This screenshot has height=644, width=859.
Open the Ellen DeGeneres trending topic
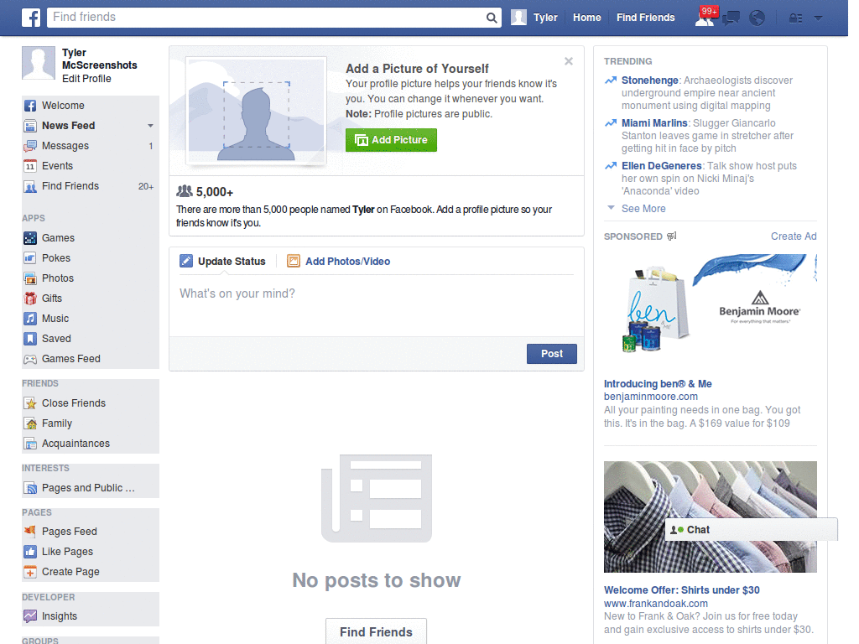(x=661, y=166)
